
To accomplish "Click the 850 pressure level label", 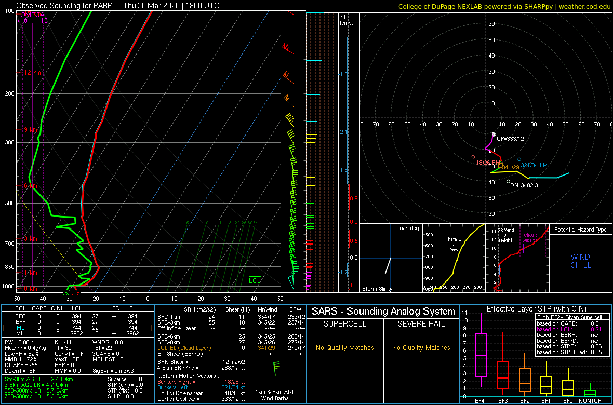I will click(9, 267).
